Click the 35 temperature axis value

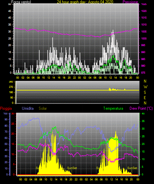143,121
